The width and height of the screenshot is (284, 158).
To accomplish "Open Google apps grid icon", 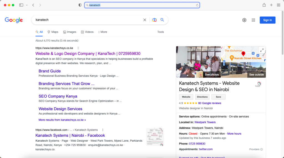I will click(x=253, y=20).
